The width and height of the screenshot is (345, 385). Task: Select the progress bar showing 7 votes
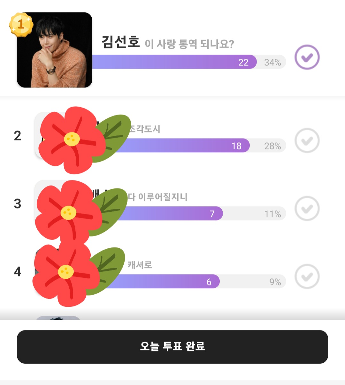(x=169, y=214)
